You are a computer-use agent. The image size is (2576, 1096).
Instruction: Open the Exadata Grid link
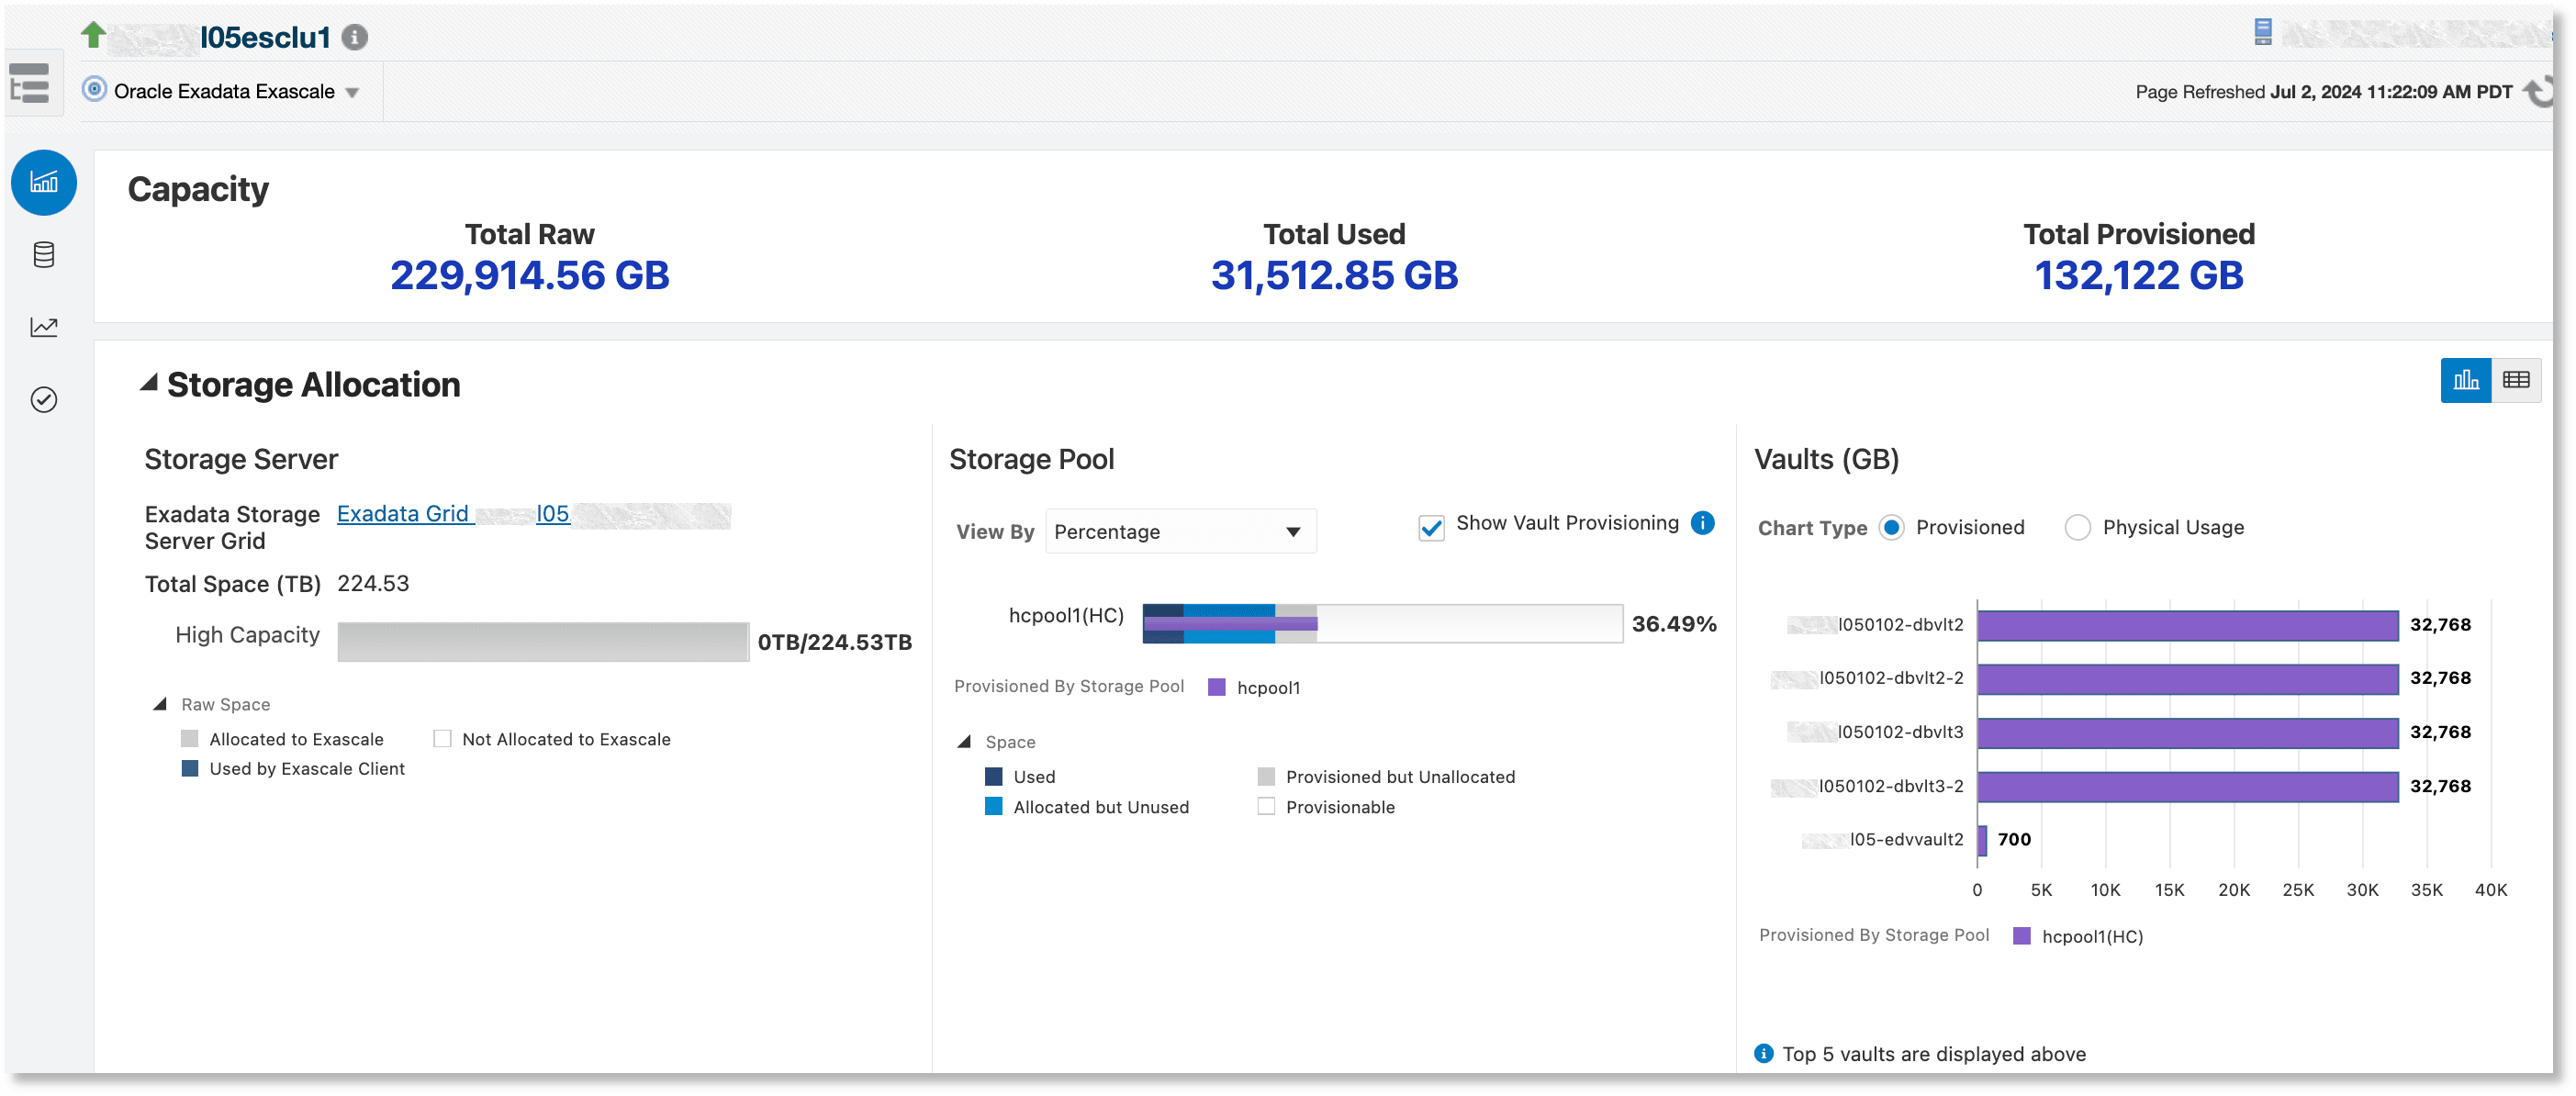pyautogui.click(x=403, y=513)
